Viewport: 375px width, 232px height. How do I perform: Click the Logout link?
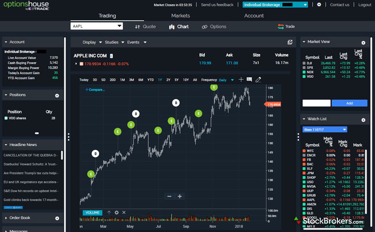365,5
